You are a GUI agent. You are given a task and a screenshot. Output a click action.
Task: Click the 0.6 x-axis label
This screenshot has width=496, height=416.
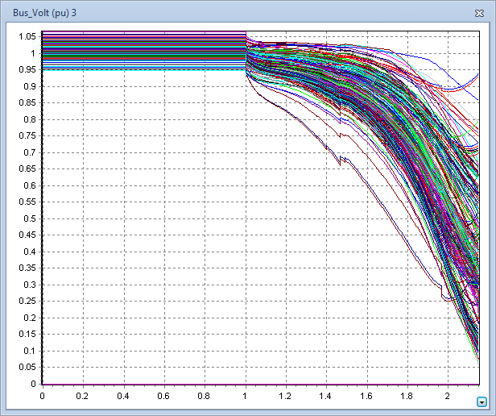click(x=163, y=396)
